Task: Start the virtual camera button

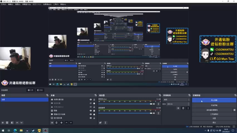Action: pyautogui.click(x=212, y=110)
